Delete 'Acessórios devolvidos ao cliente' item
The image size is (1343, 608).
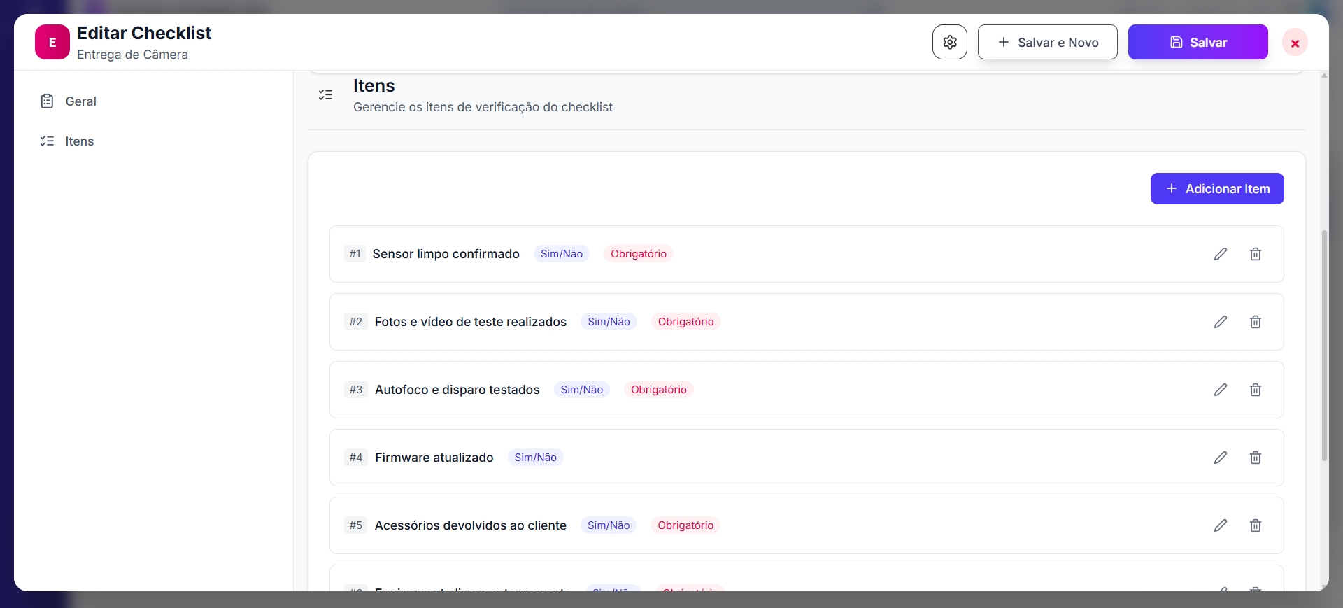tap(1255, 525)
